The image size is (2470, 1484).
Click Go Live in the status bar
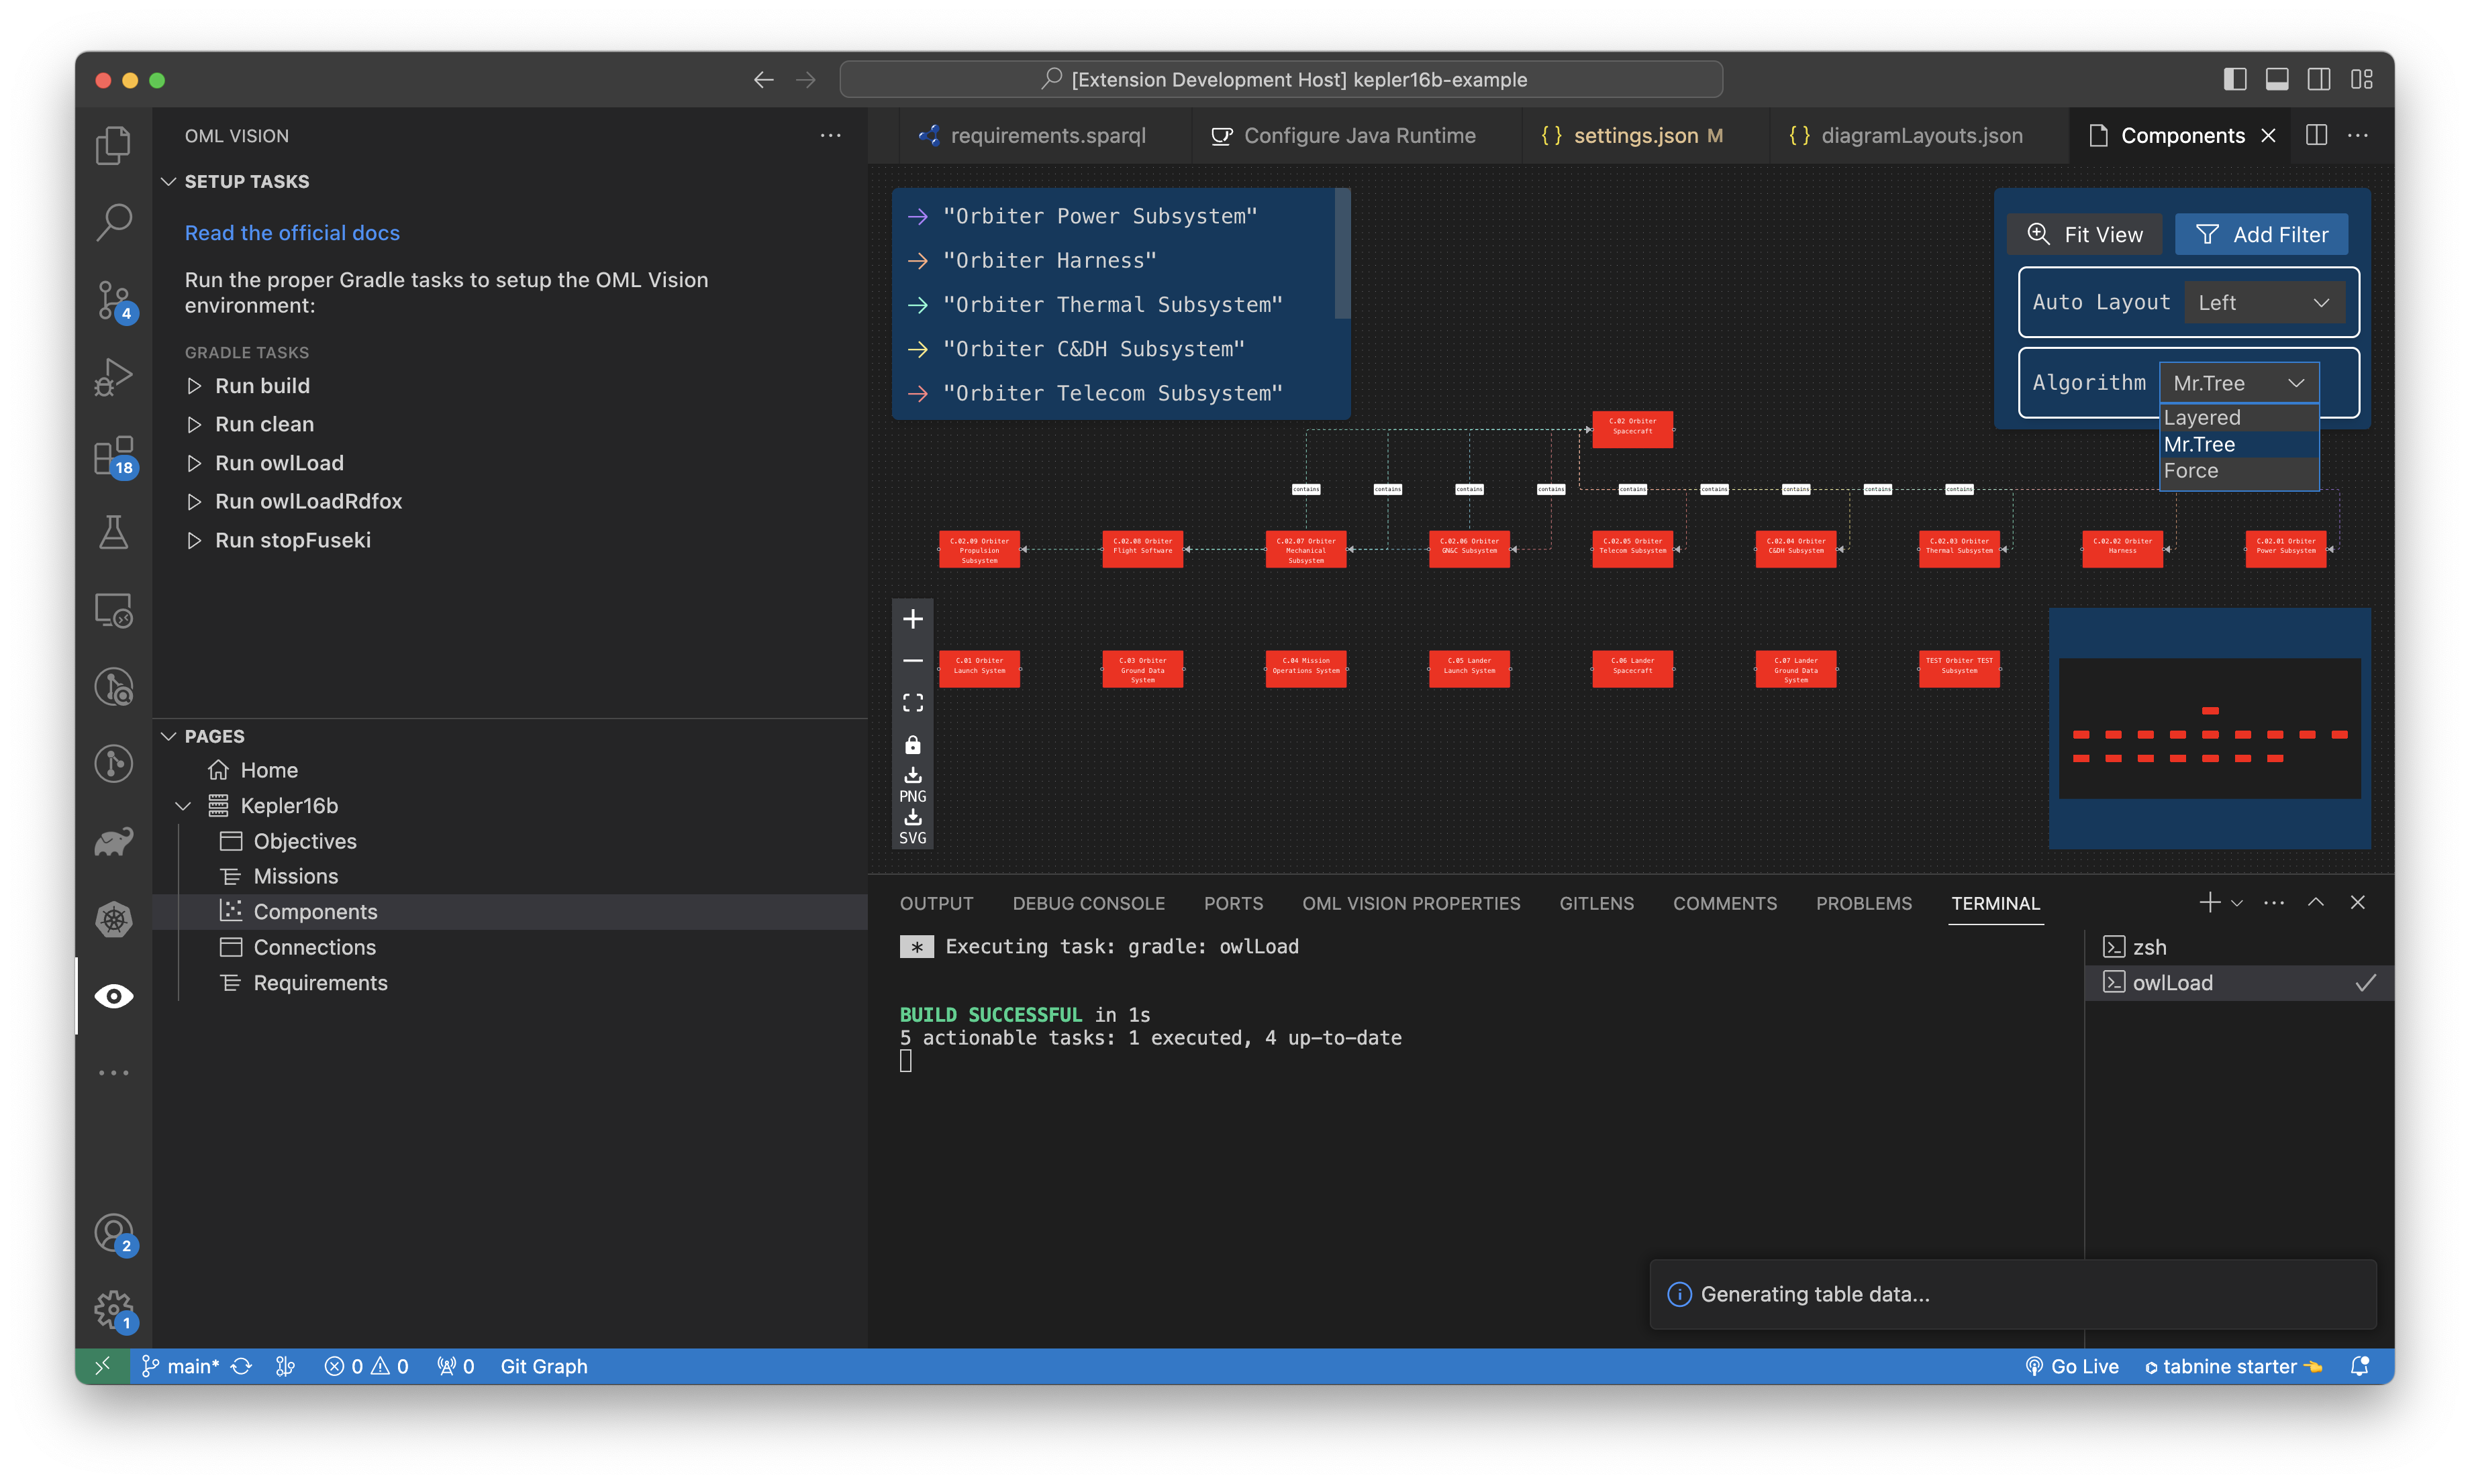[x=2072, y=1366]
